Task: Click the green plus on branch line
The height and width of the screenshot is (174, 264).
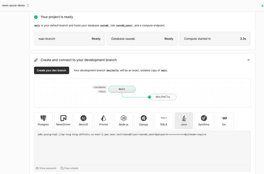Action: [x=149, y=97]
